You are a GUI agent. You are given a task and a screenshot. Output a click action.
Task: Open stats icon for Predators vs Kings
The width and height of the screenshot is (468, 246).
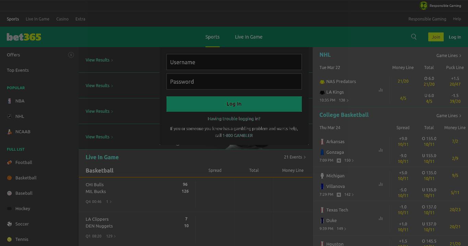381,90
